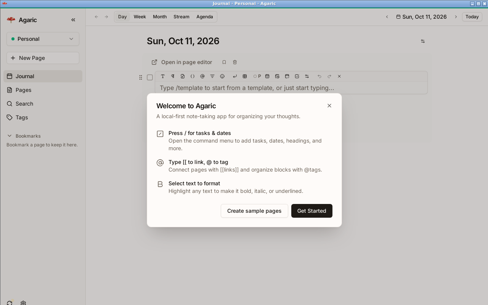Image resolution: width=488 pixels, height=305 pixels.
Task: Bookmark this journal page
Action: click(x=224, y=62)
